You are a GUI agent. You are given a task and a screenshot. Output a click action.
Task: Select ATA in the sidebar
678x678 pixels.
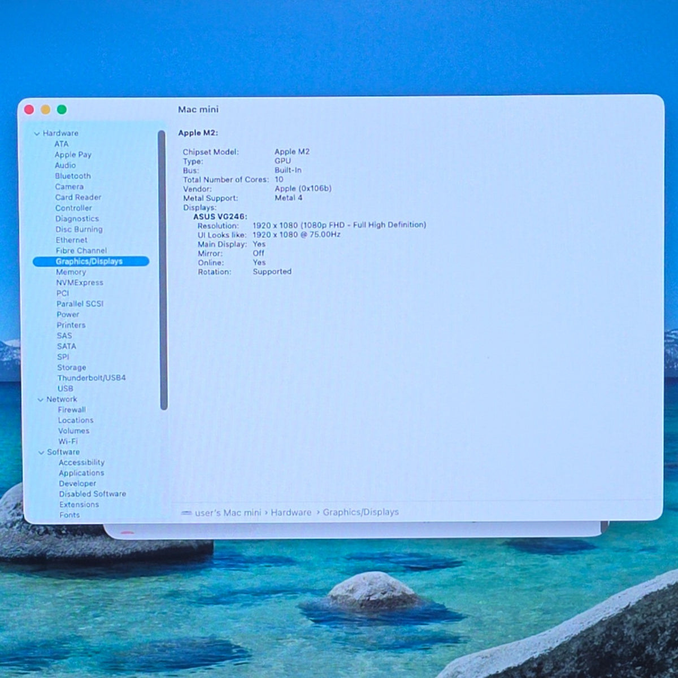61,144
